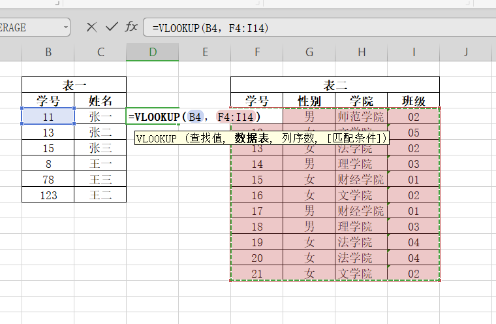Click 学号 header in 表二
Screen dimensions: 496x324
point(257,101)
